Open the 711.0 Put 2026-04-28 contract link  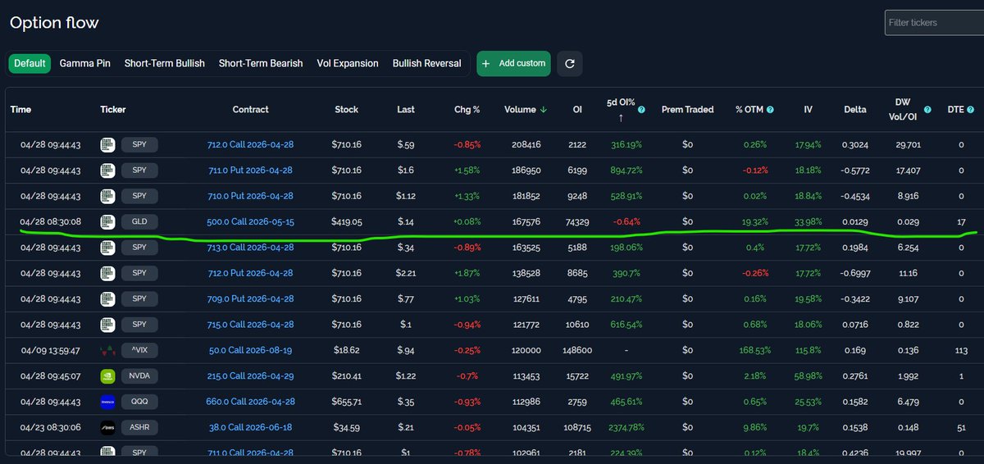click(x=250, y=171)
